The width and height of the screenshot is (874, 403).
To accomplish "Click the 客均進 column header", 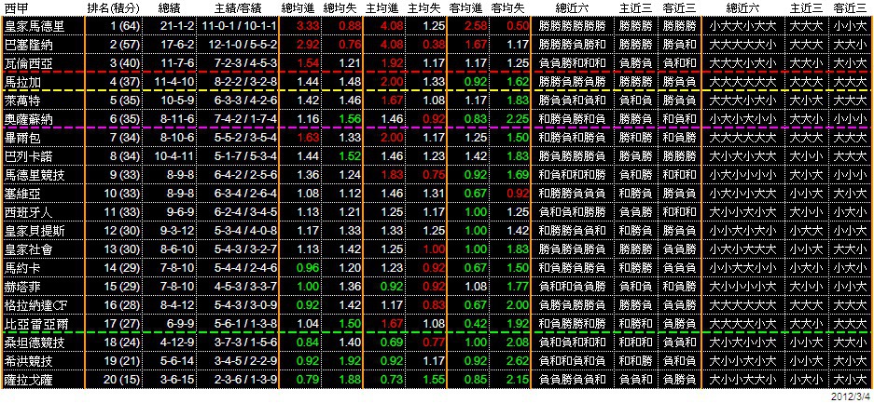I will pyautogui.click(x=466, y=8).
